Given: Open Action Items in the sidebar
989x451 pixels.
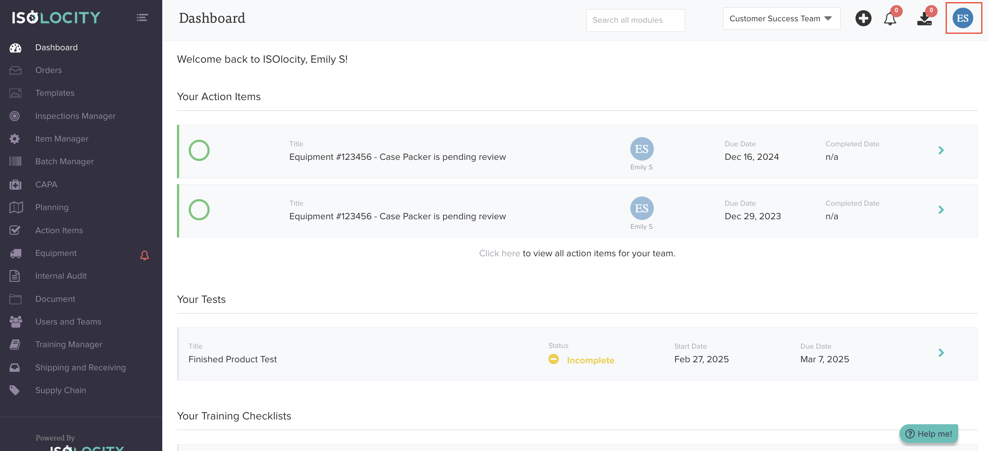Looking at the screenshot, I should (x=59, y=230).
